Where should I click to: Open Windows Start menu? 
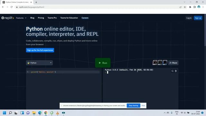tap(5, 113)
